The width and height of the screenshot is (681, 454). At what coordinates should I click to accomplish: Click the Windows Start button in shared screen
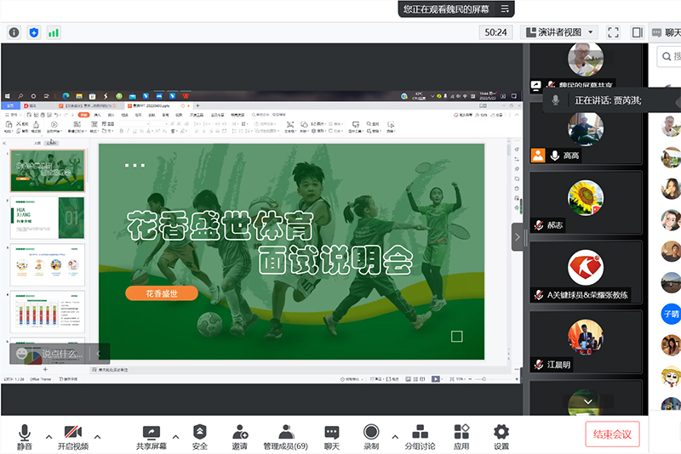point(8,96)
